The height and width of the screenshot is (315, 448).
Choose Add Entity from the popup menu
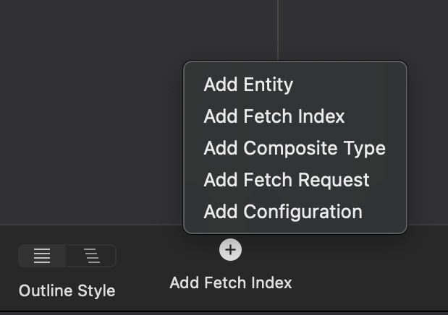pyautogui.click(x=295, y=85)
